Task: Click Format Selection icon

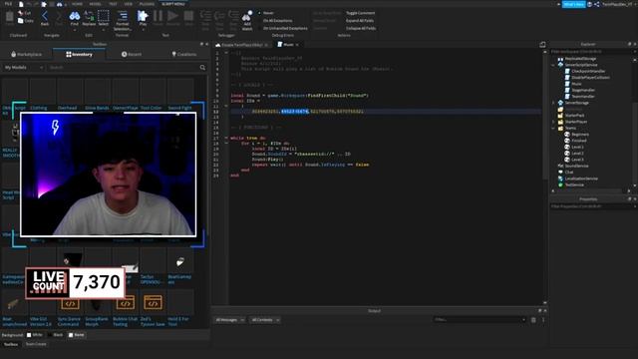Action: coord(123,16)
